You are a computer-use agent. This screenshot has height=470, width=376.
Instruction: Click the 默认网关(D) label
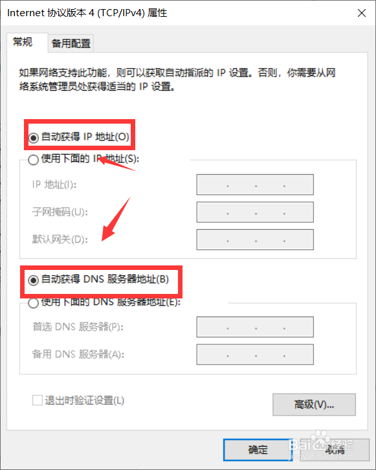pos(60,240)
